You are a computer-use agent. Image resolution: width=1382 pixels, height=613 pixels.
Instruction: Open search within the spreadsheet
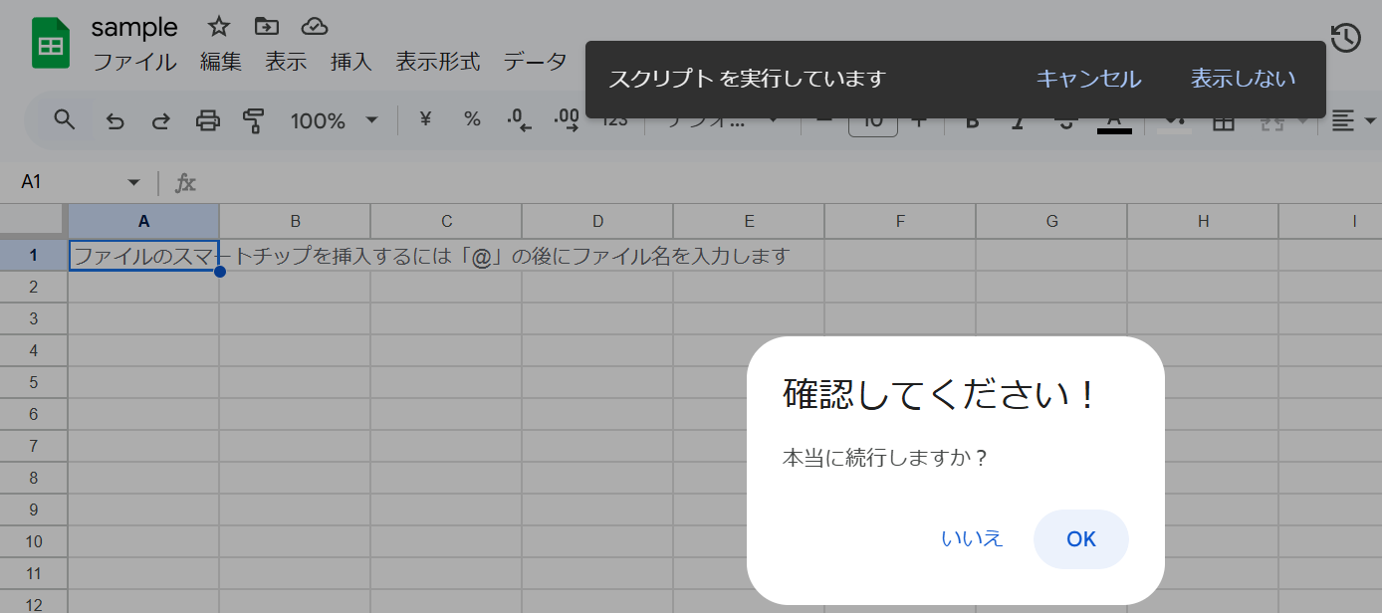coord(64,119)
